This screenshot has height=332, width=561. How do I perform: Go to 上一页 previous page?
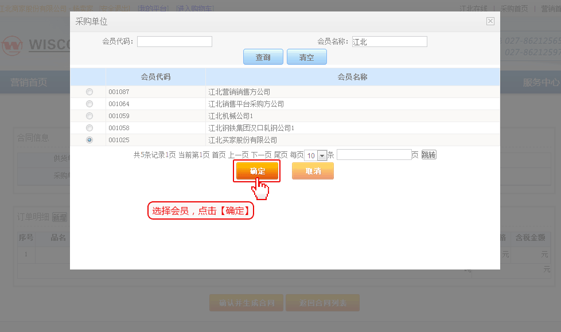point(238,155)
